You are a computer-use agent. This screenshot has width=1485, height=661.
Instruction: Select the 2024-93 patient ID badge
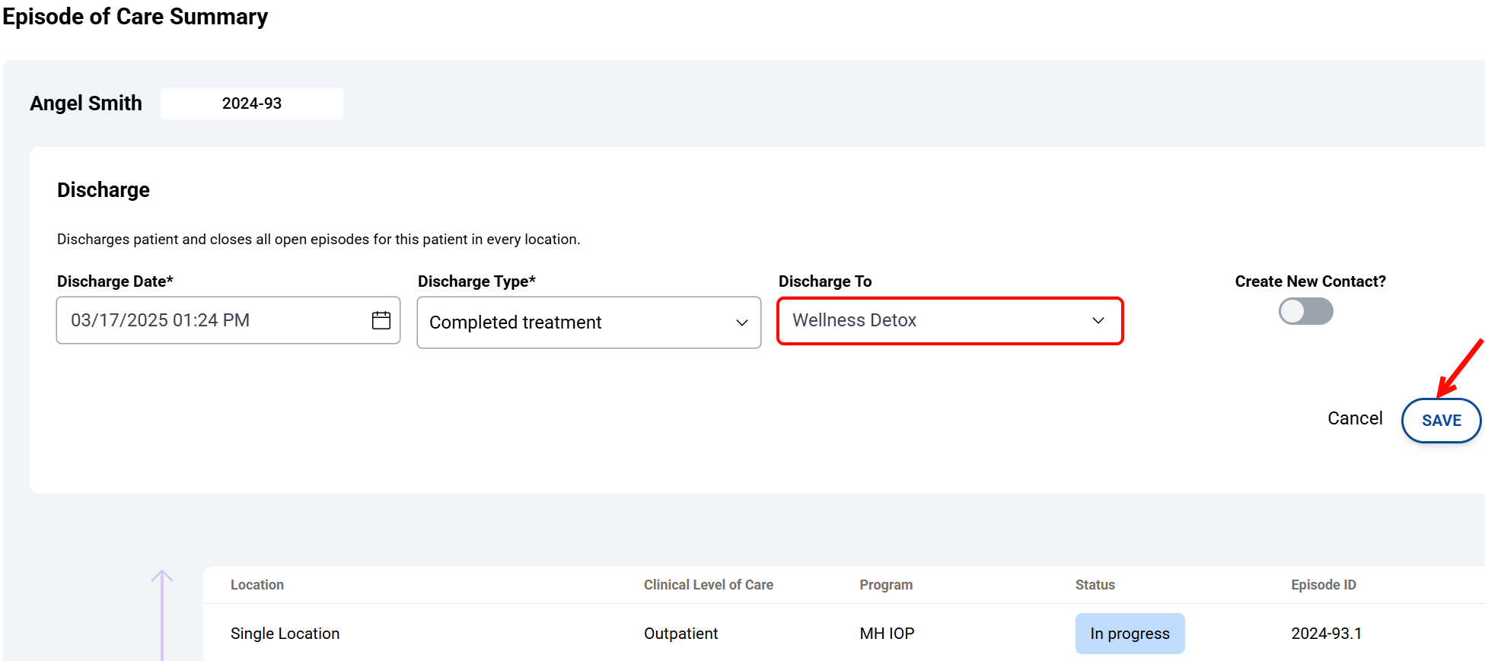(252, 103)
